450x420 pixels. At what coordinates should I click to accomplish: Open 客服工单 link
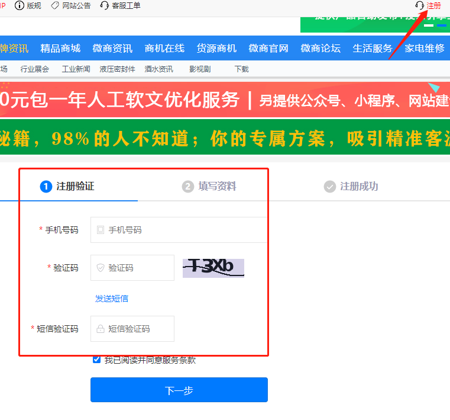coord(126,6)
